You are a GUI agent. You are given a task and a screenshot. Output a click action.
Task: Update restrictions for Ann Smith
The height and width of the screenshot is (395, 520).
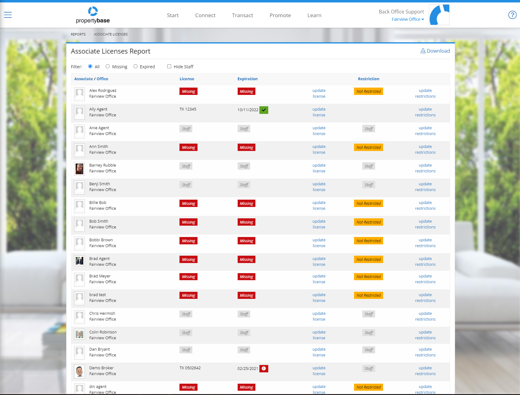425,149
